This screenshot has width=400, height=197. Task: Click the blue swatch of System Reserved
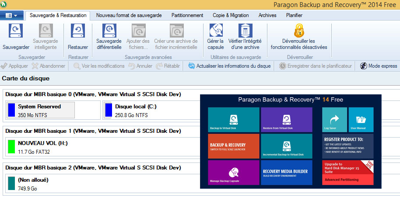(x=11, y=110)
